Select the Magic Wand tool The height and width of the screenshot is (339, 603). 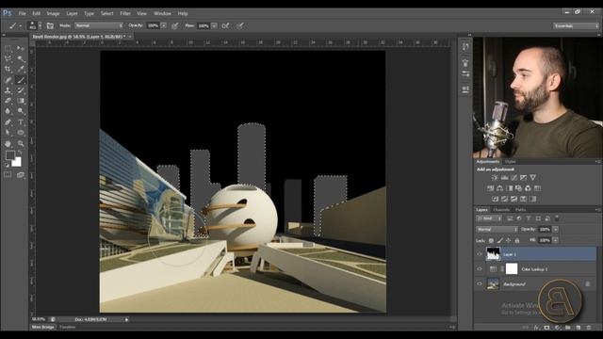pyautogui.click(x=21, y=58)
